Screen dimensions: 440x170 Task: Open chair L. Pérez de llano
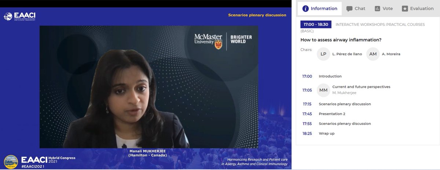tap(348, 54)
